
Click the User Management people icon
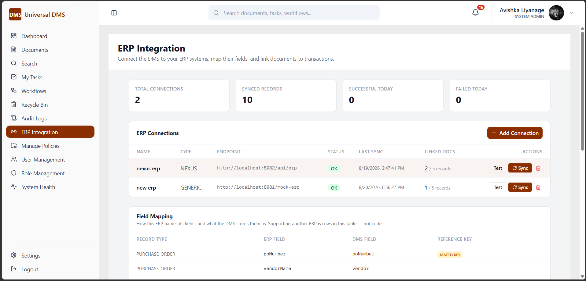click(14, 159)
